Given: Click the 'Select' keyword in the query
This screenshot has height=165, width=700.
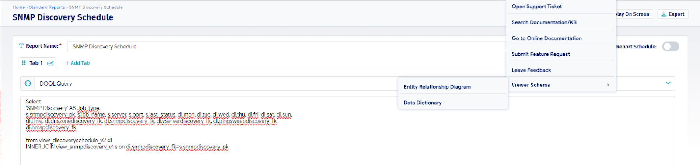Looking at the screenshot, I should pos(33,102).
